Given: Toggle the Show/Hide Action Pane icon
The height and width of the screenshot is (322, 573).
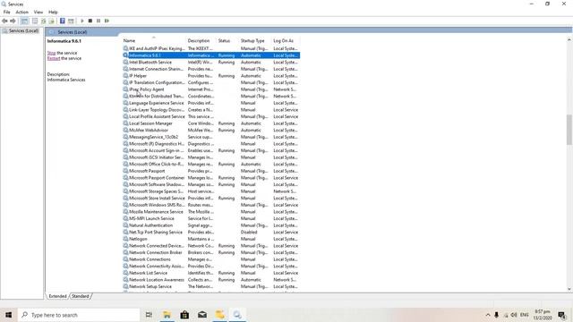Looking at the screenshot, I should click(x=71, y=21).
